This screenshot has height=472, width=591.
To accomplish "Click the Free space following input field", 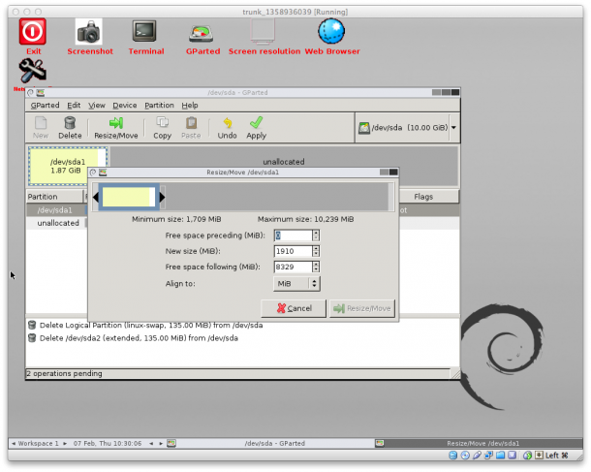I will (x=294, y=267).
